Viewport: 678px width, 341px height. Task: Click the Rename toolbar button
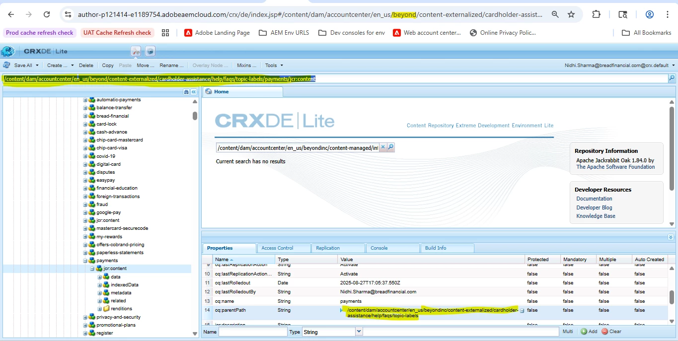[172, 65]
